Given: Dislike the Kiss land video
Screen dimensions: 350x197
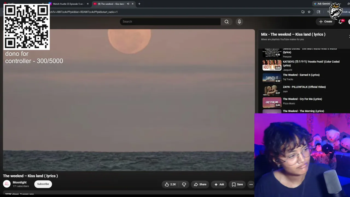Looking at the screenshot, I should click(x=184, y=184).
